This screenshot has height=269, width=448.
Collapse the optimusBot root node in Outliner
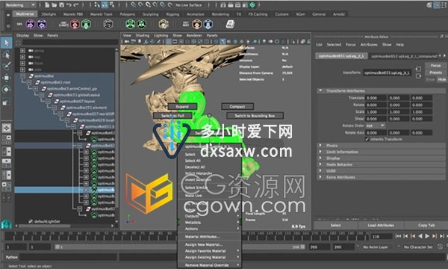tap(22, 76)
